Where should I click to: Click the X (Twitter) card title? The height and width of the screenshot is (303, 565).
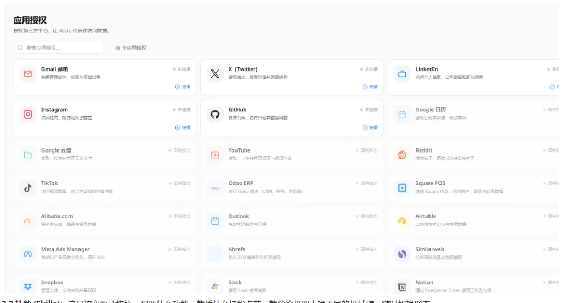(243, 69)
